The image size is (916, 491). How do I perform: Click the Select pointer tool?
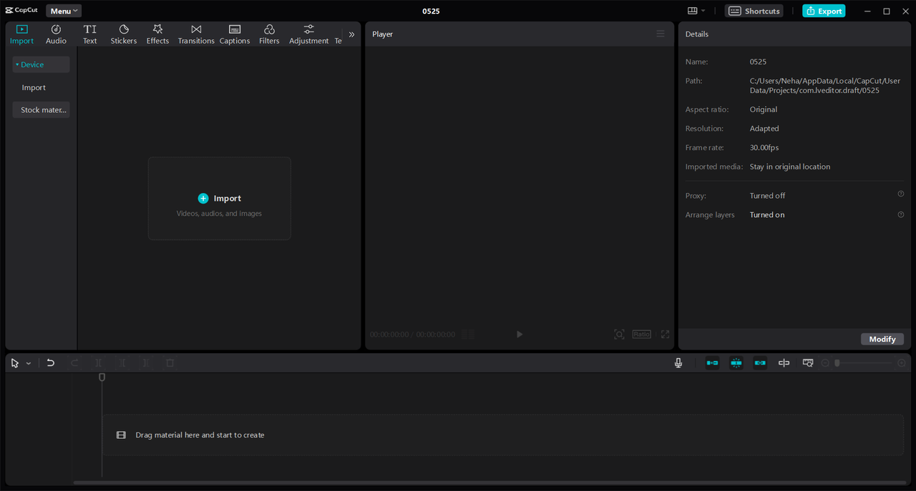(15, 363)
